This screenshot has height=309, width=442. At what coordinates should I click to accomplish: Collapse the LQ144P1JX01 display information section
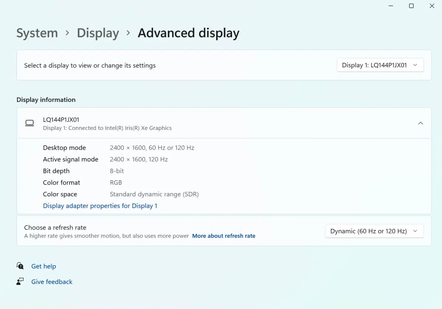pos(421,123)
